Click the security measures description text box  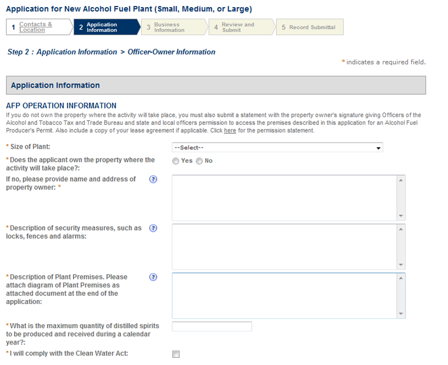click(284, 247)
